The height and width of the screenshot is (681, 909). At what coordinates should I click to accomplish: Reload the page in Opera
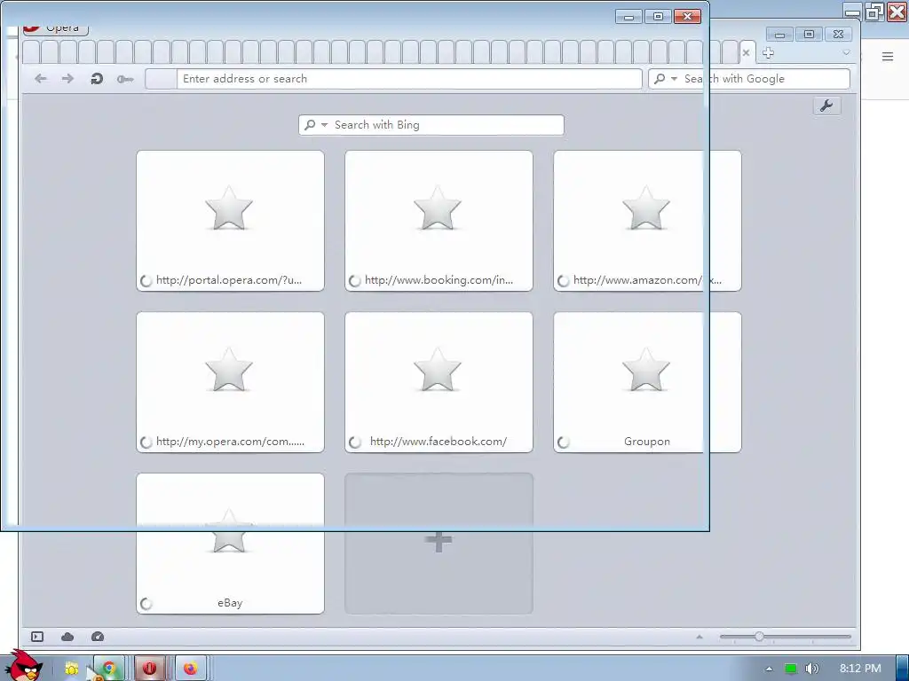click(97, 79)
